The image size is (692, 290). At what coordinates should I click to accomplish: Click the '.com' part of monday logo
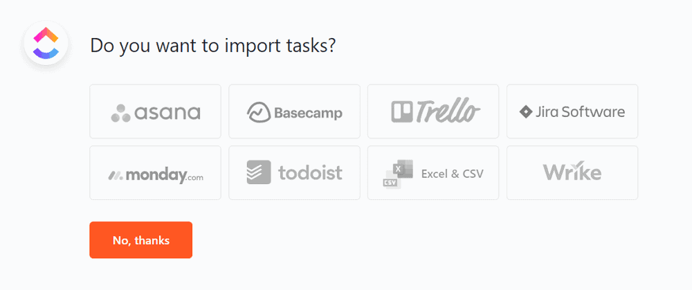(x=196, y=178)
